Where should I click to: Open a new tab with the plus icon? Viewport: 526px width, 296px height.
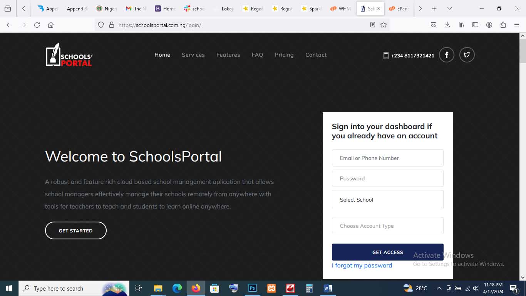point(434,8)
